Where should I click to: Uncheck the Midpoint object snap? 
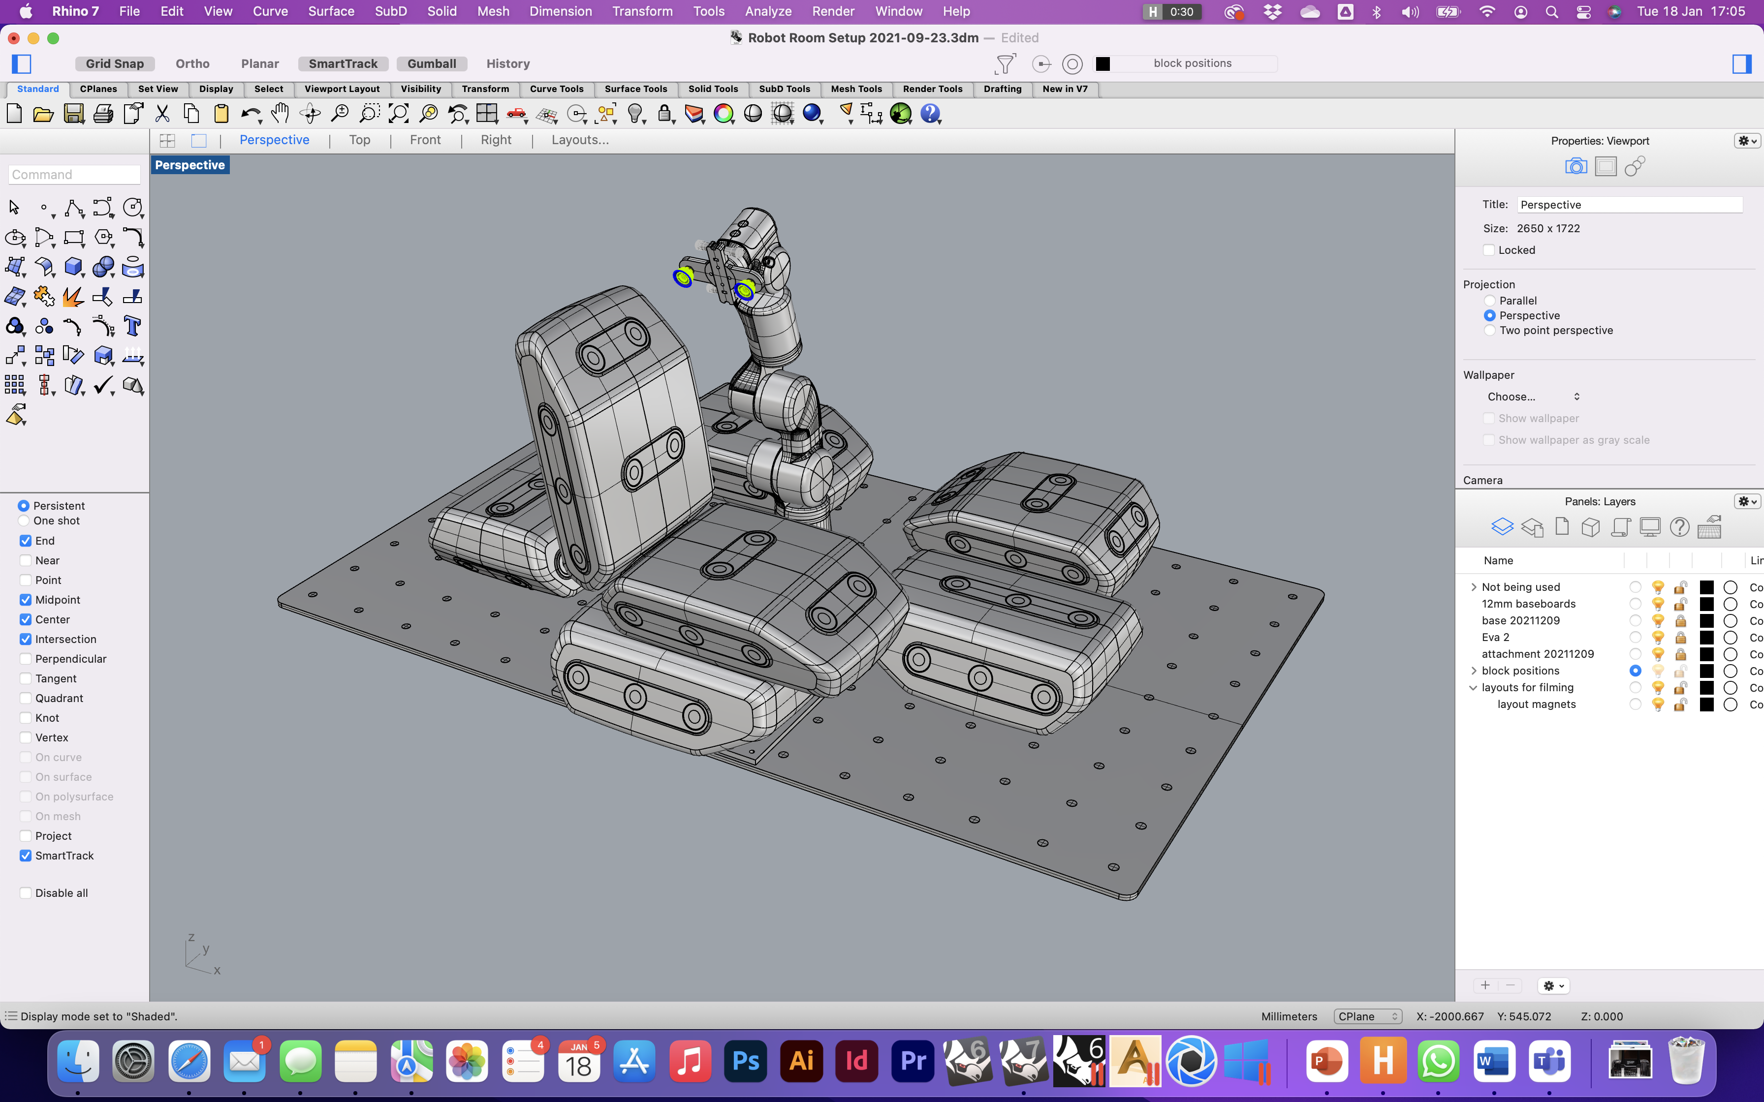tap(26, 600)
